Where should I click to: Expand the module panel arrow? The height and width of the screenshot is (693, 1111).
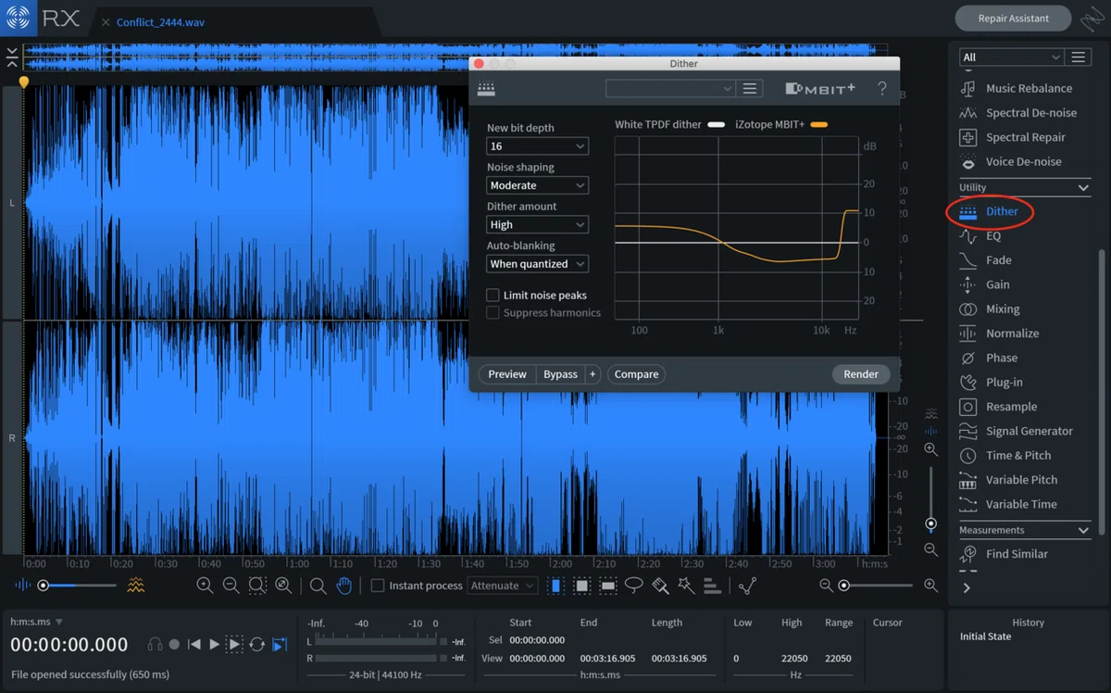coord(967,587)
